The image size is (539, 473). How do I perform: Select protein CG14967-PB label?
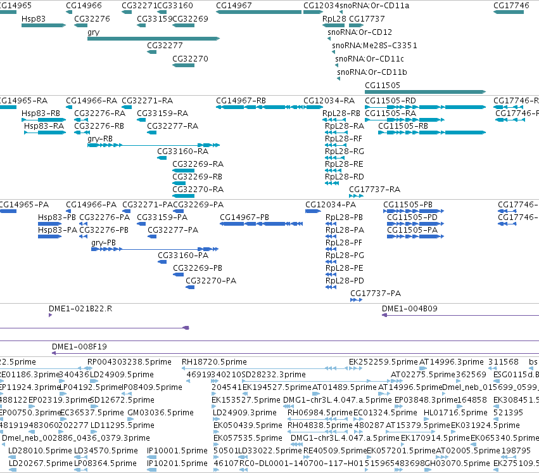click(x=244, y=217)
